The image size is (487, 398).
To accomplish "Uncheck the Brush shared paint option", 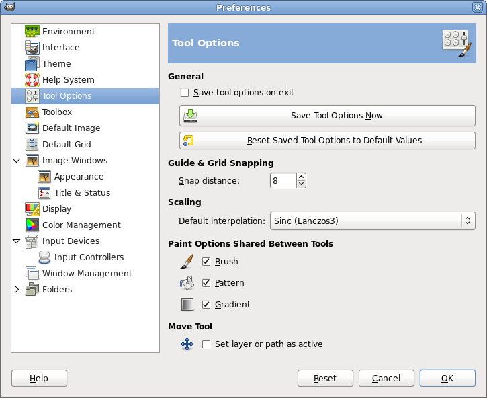I will 206,262.
